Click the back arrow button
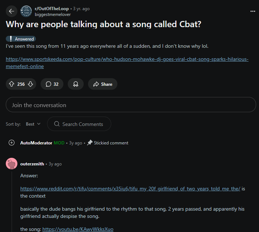The height and width of the screenshot is (232, 259). [11, 11]
